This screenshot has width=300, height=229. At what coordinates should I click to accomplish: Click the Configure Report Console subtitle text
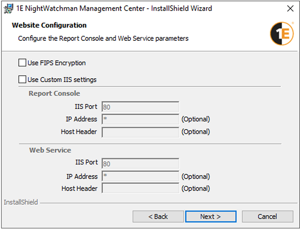point(103,38)
